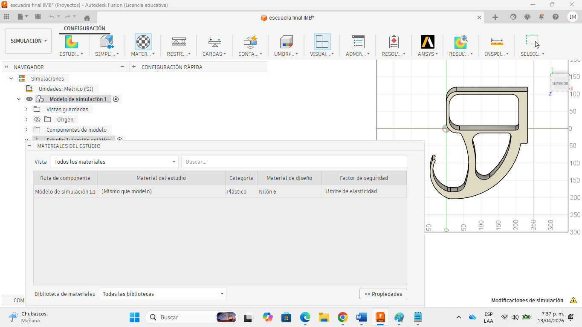Click the Contacts (CONTA) icon
Screen dimensions: 582x327
point(250,42)
